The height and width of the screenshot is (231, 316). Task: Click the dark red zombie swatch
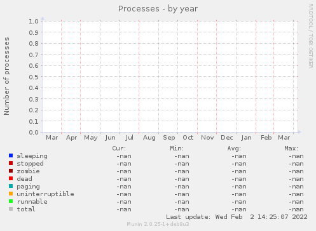[x=11, y=171]
